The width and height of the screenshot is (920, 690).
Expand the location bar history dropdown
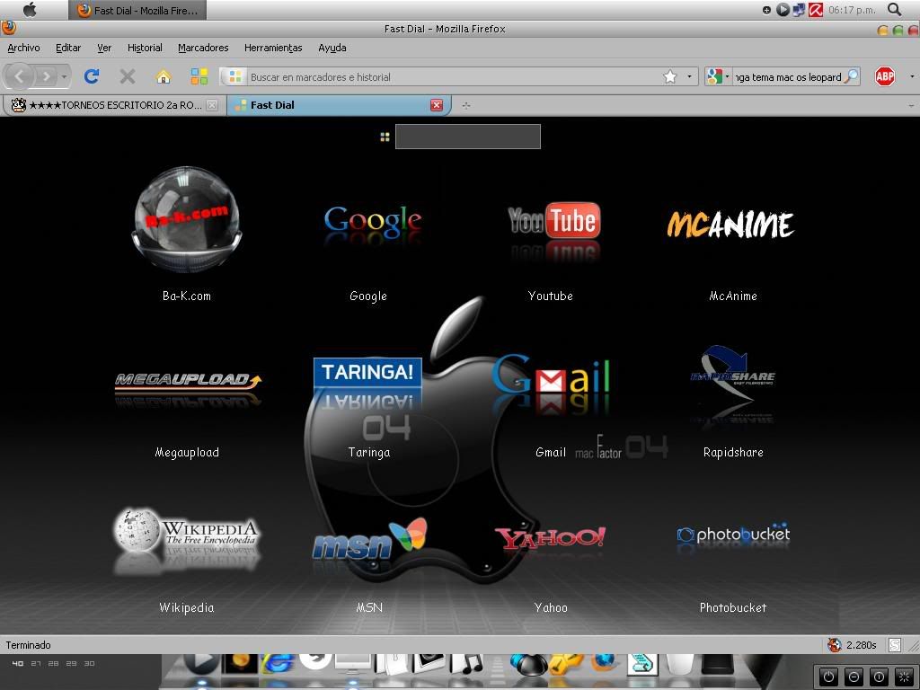coord(689,76)
